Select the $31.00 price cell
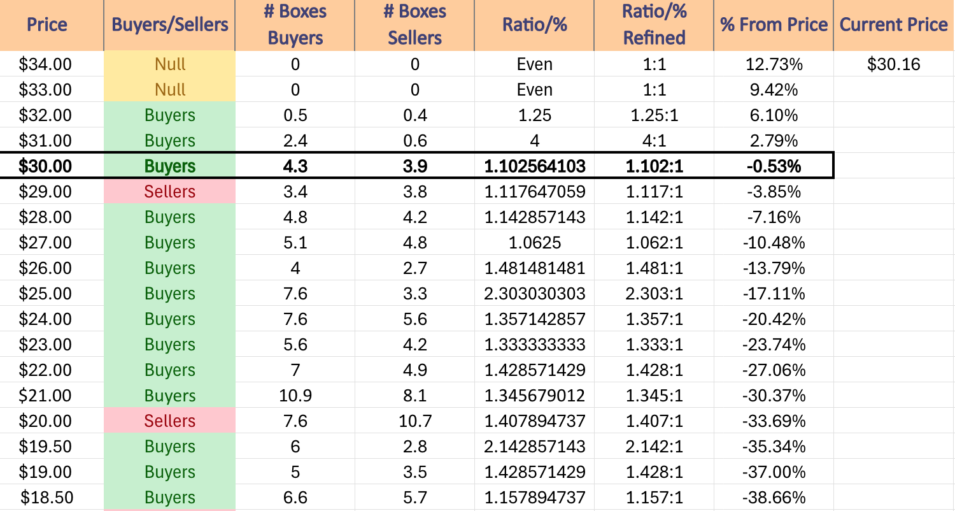 pos(52,140)
